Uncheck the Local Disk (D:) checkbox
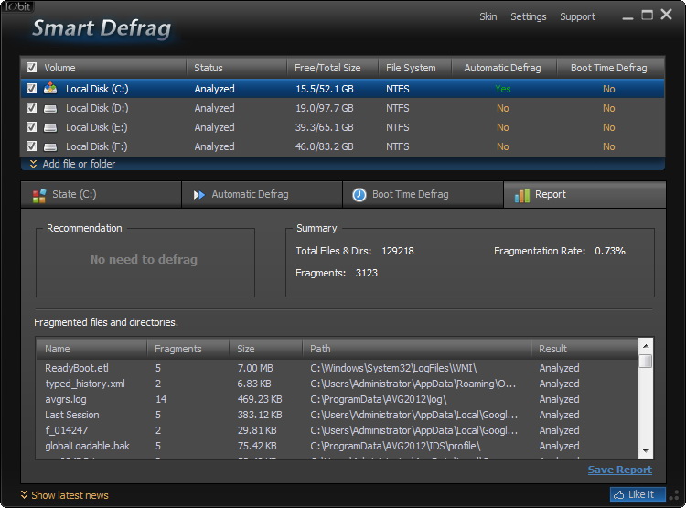 point(31,108)
